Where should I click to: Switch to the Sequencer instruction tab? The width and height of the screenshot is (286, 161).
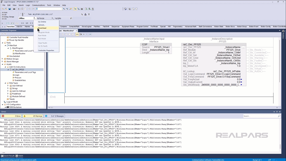pyautogui.click(x=116, y=27)
